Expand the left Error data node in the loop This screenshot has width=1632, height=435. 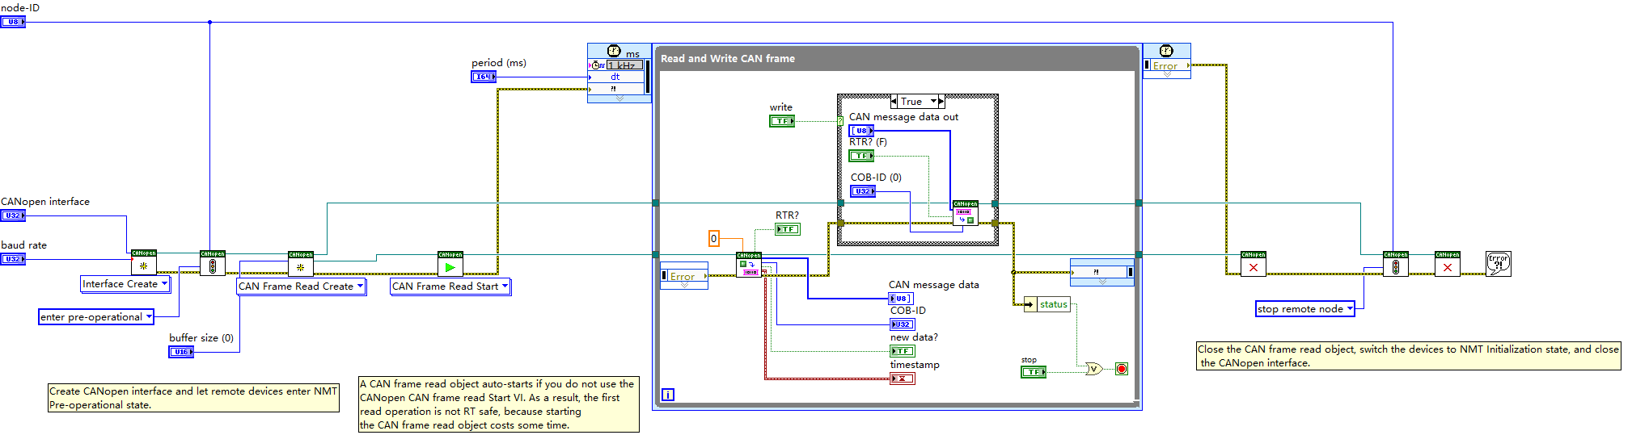[x=684, y=286]
